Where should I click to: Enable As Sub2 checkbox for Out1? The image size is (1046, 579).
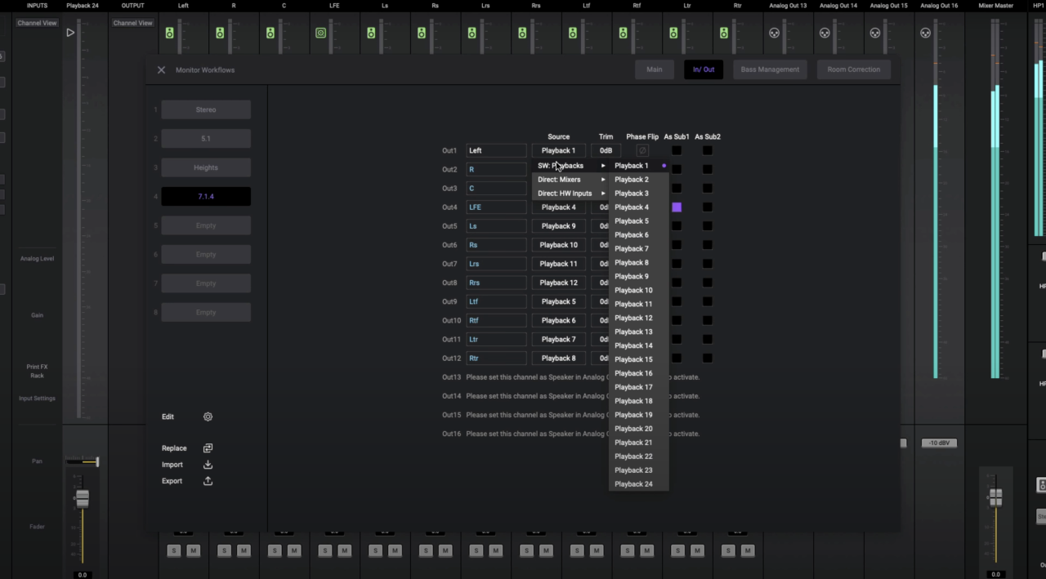(708, 151)
